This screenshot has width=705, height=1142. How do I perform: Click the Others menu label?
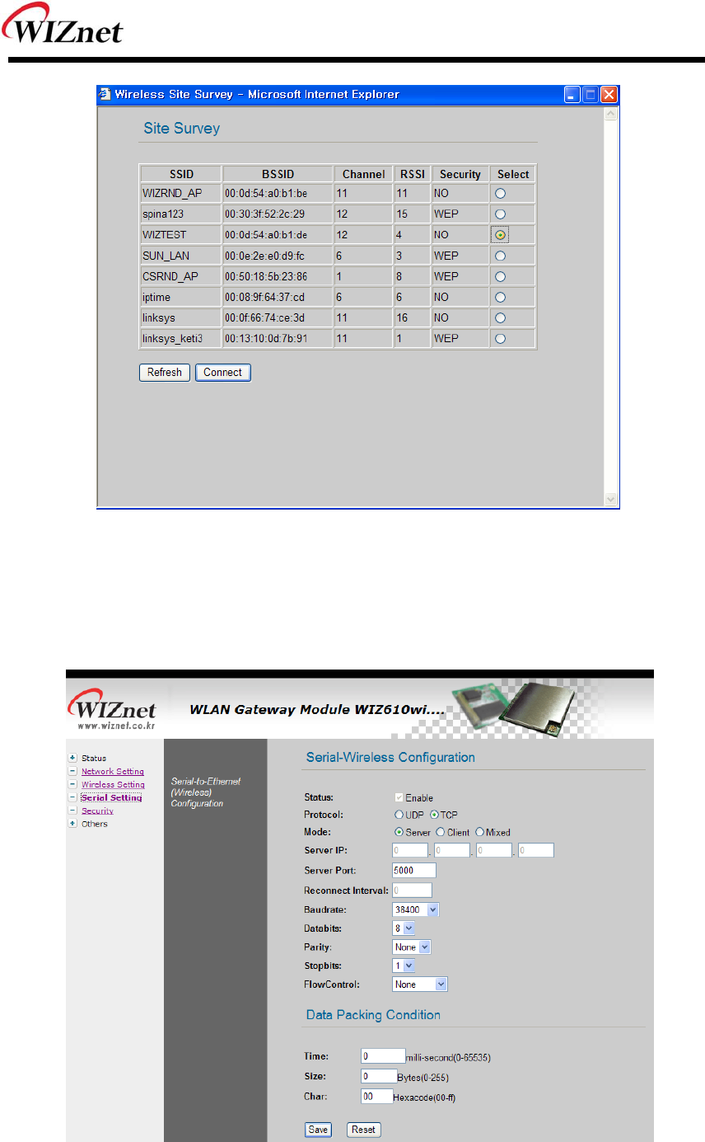[95, 824]
